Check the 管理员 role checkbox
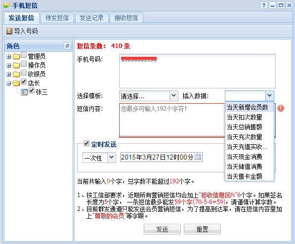 (x=24, y=55)
